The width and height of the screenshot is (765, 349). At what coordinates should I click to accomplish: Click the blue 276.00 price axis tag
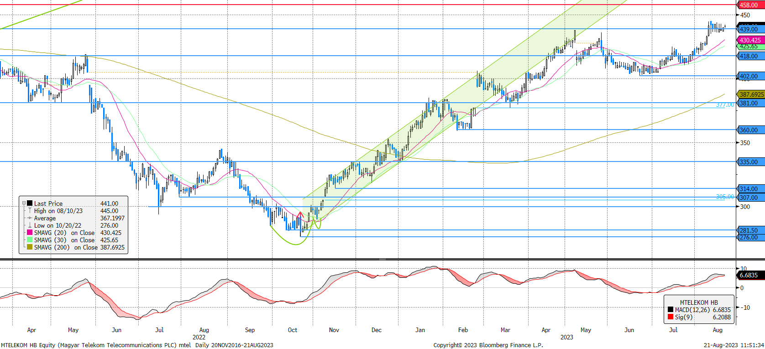750,237
